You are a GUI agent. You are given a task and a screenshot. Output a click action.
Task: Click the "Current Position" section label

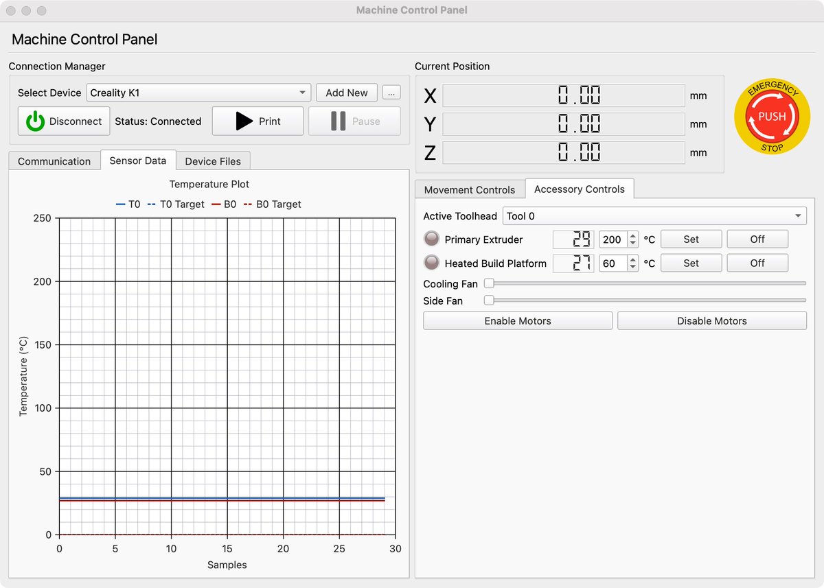[453, 67]
